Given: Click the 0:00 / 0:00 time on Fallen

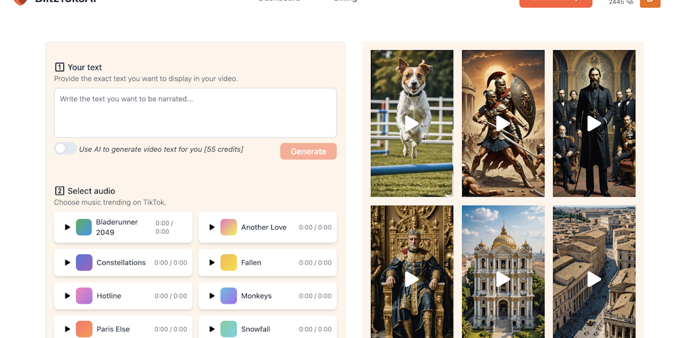Looking at the screenshot, I should 315,263.
